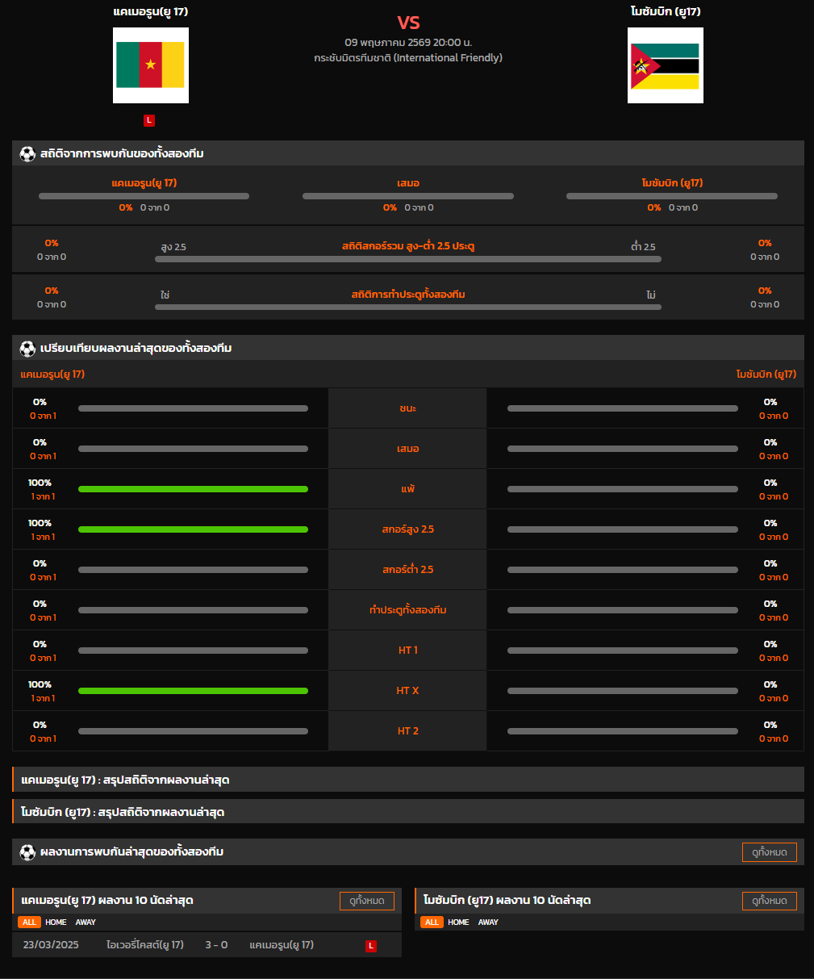Click soccer ball icon in latest meetings header
The width and height of the screenshot is (814, 979).
tap(27, 851)
